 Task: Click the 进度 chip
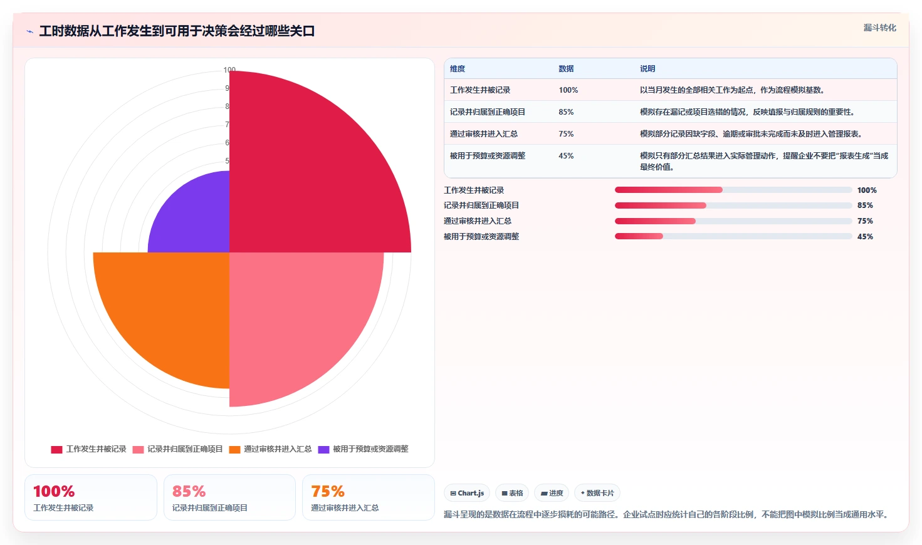click(x=552, y=493)
